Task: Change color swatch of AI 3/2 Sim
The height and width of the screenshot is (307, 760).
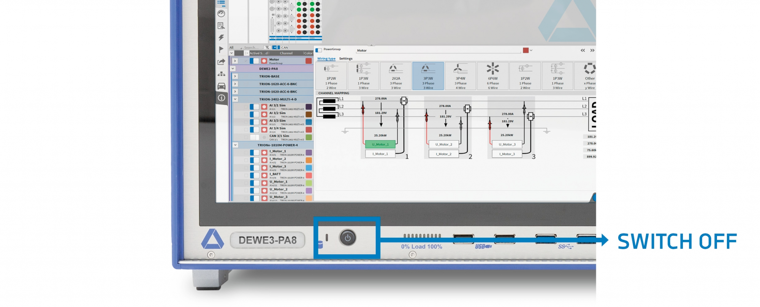Action: [x=309, y=115]
